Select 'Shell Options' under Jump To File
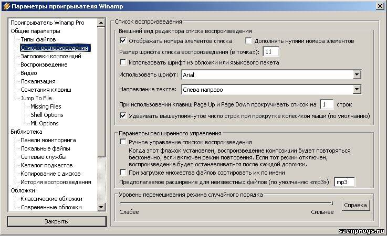Viewport: 387px width, 236px height. pyautogui.click(x=47, y=115)
